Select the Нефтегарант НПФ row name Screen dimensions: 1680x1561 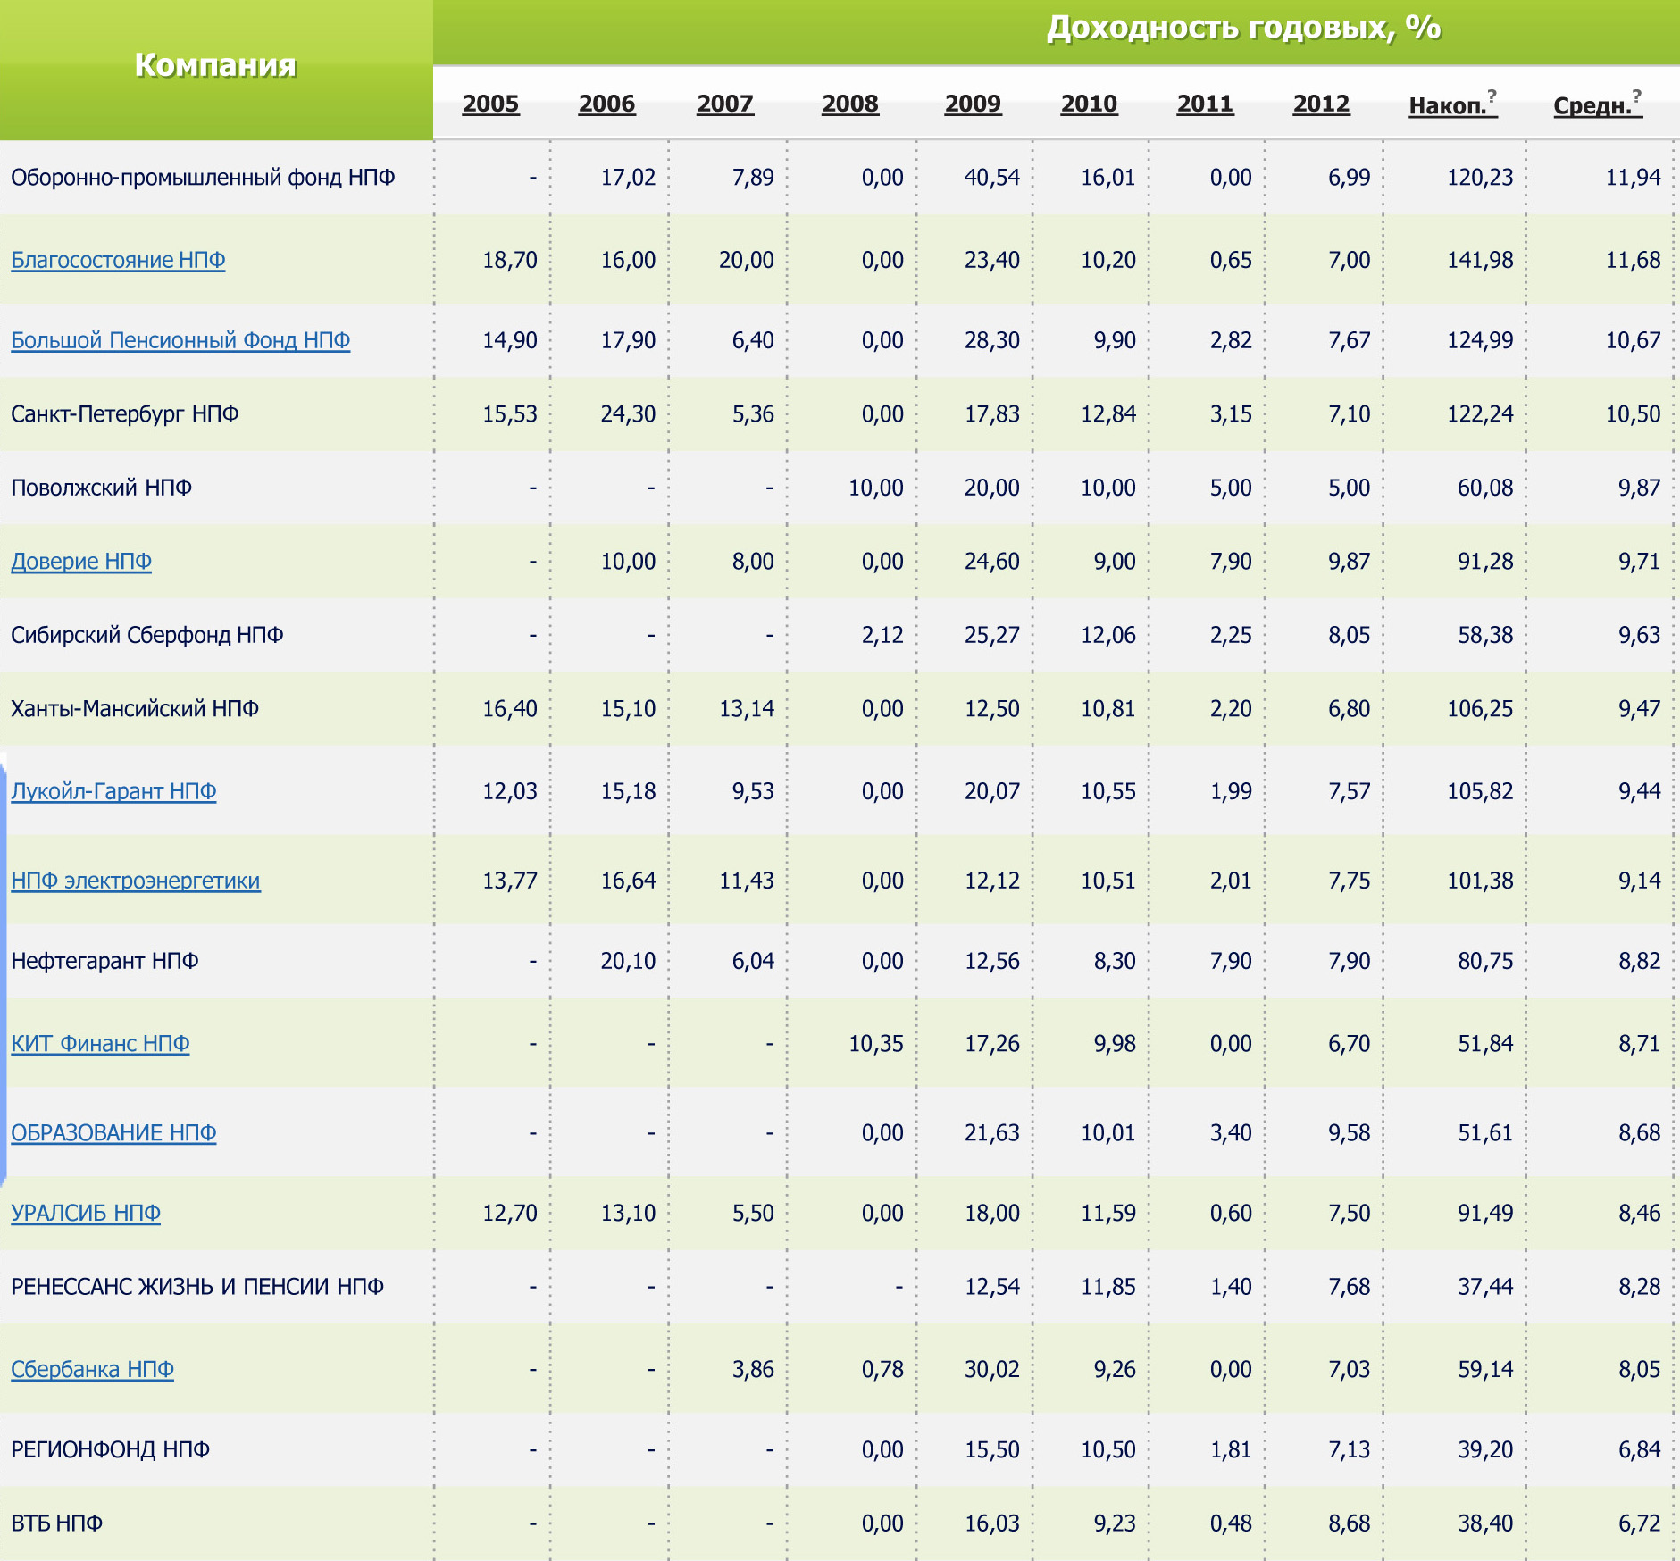coord(104,961)
